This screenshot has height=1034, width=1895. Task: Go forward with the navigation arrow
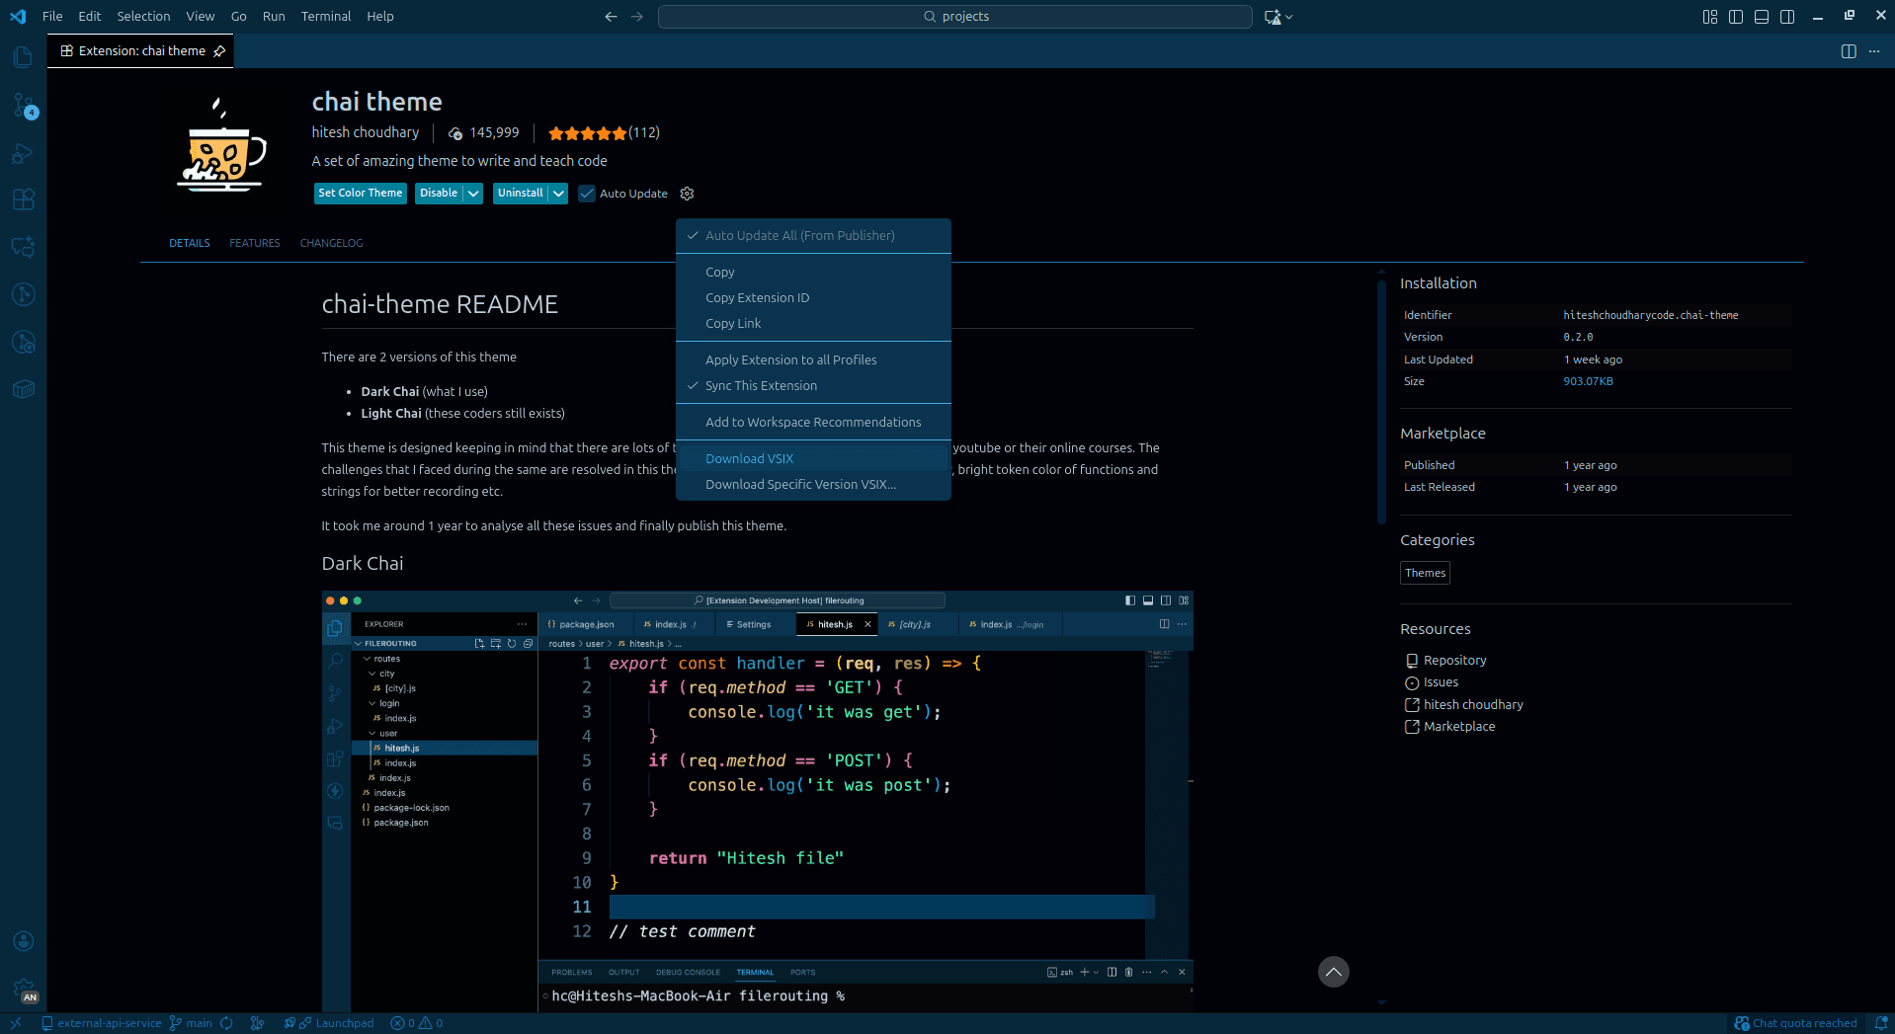(x=637, y=17)
